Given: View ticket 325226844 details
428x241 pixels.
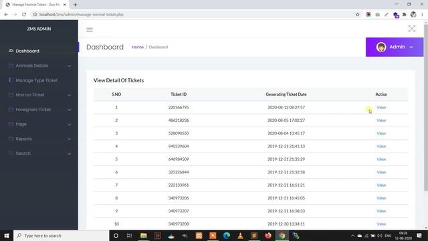Looking at the screenshot, I should pyautogui.click(x=381, y=172).
